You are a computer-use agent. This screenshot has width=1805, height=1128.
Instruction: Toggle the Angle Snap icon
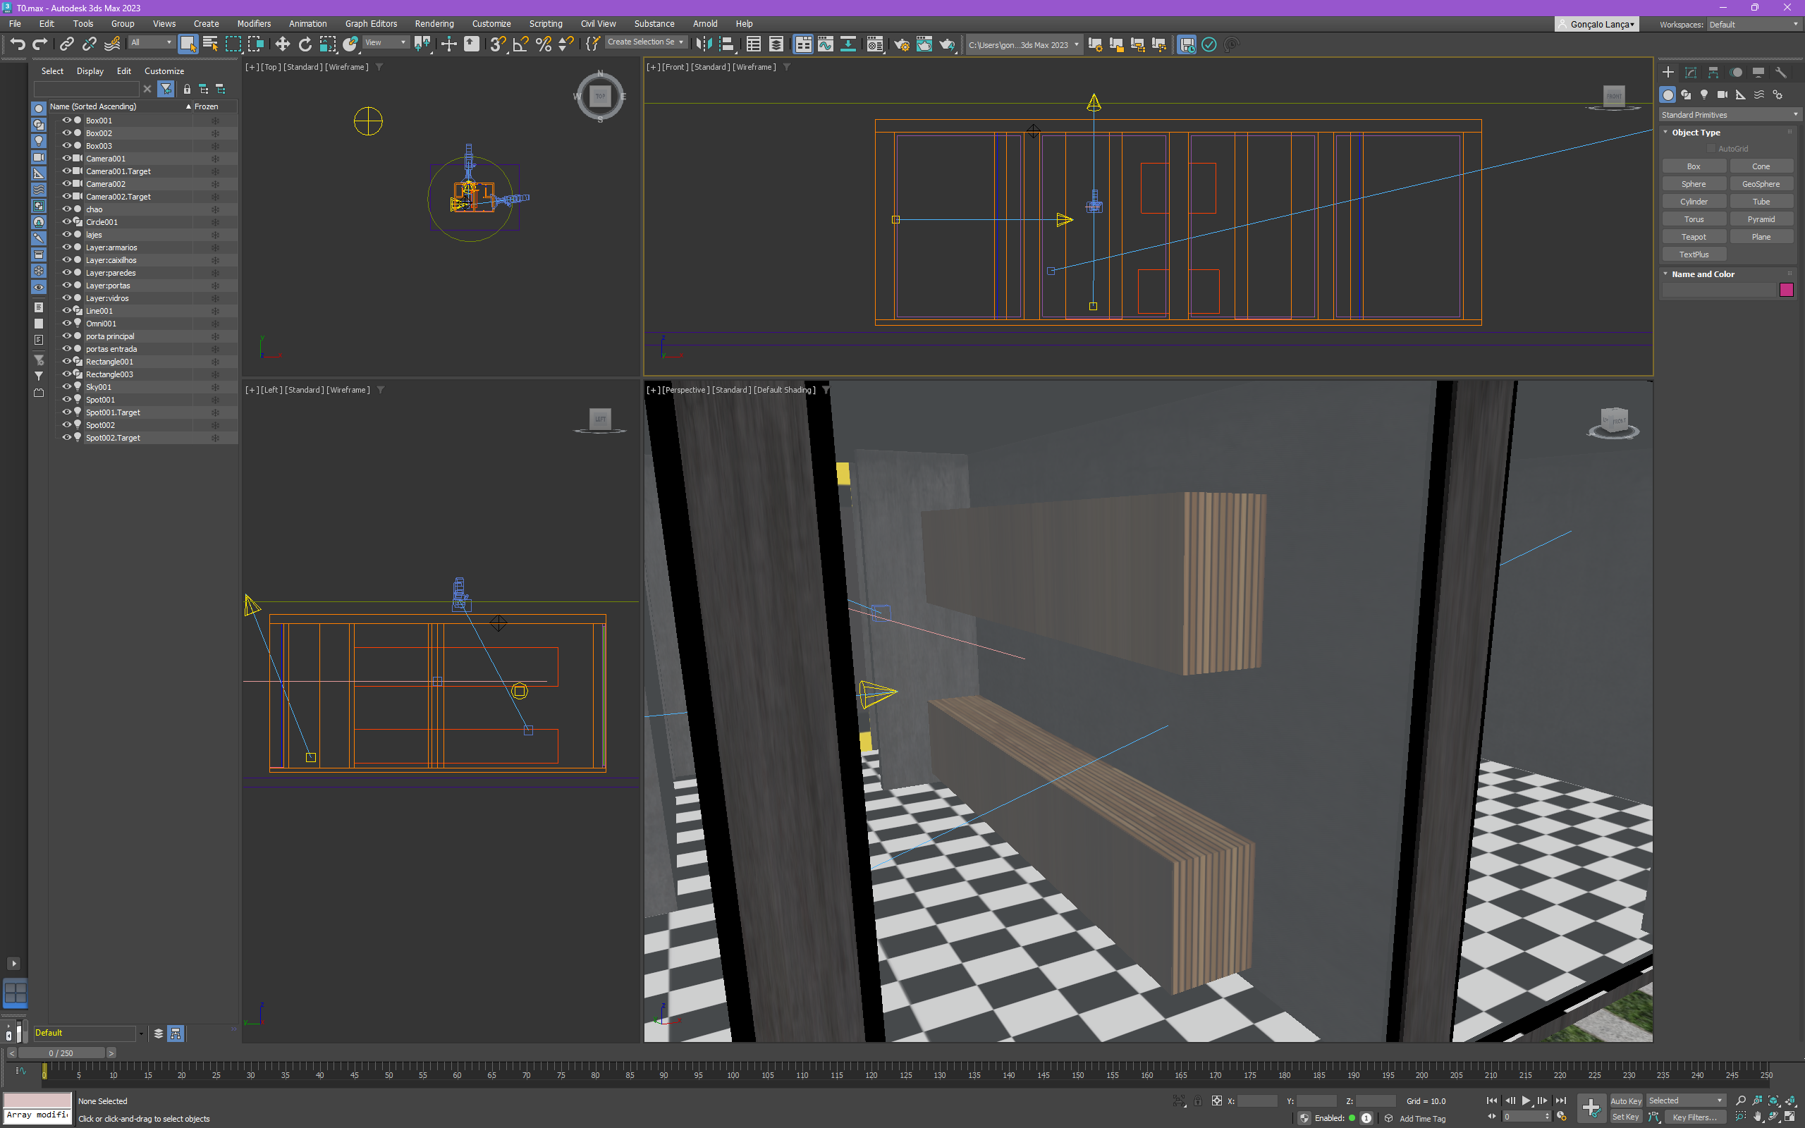click(x=520, y=44)
